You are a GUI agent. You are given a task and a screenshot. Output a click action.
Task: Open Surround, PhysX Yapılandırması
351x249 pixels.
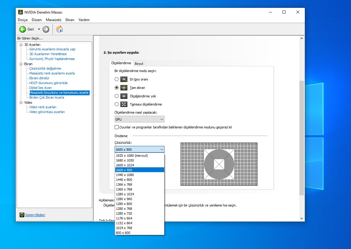(x=52, y=59)
